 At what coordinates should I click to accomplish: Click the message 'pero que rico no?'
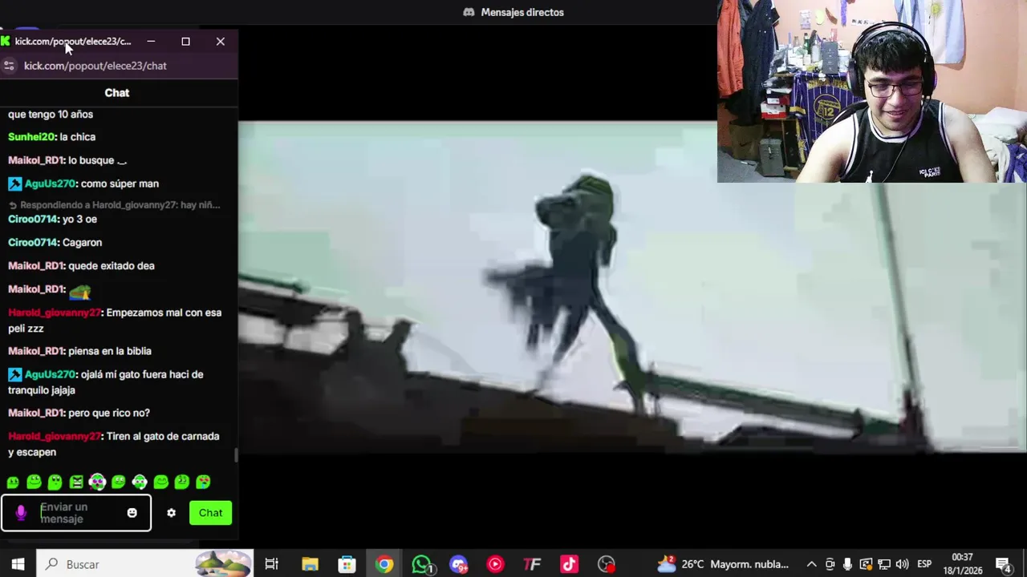109,413
